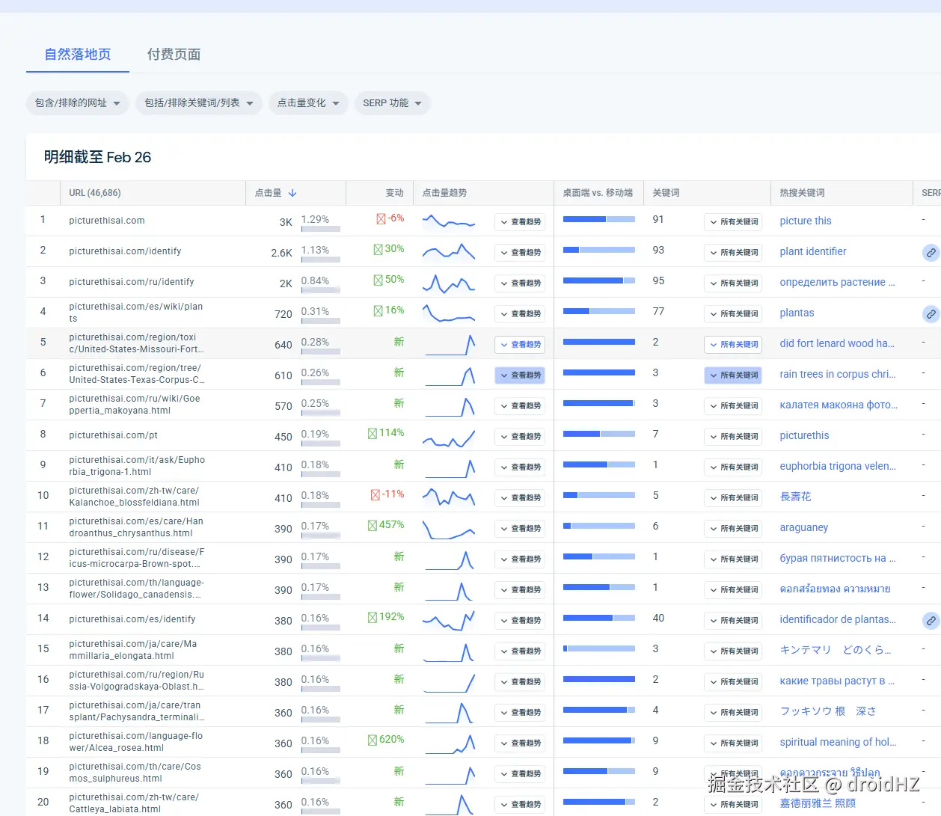
Task: Open the picturethisai.com/identify URL
Action: tap(125, 251)
